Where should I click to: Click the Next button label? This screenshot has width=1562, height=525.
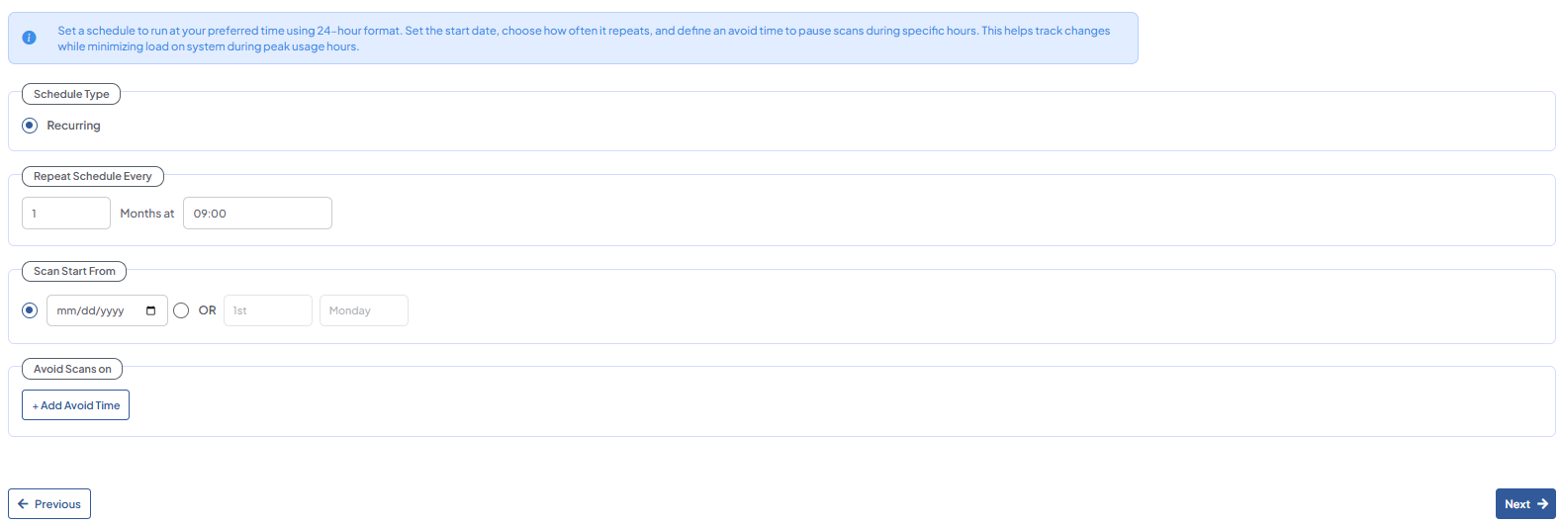point(1516,504)
